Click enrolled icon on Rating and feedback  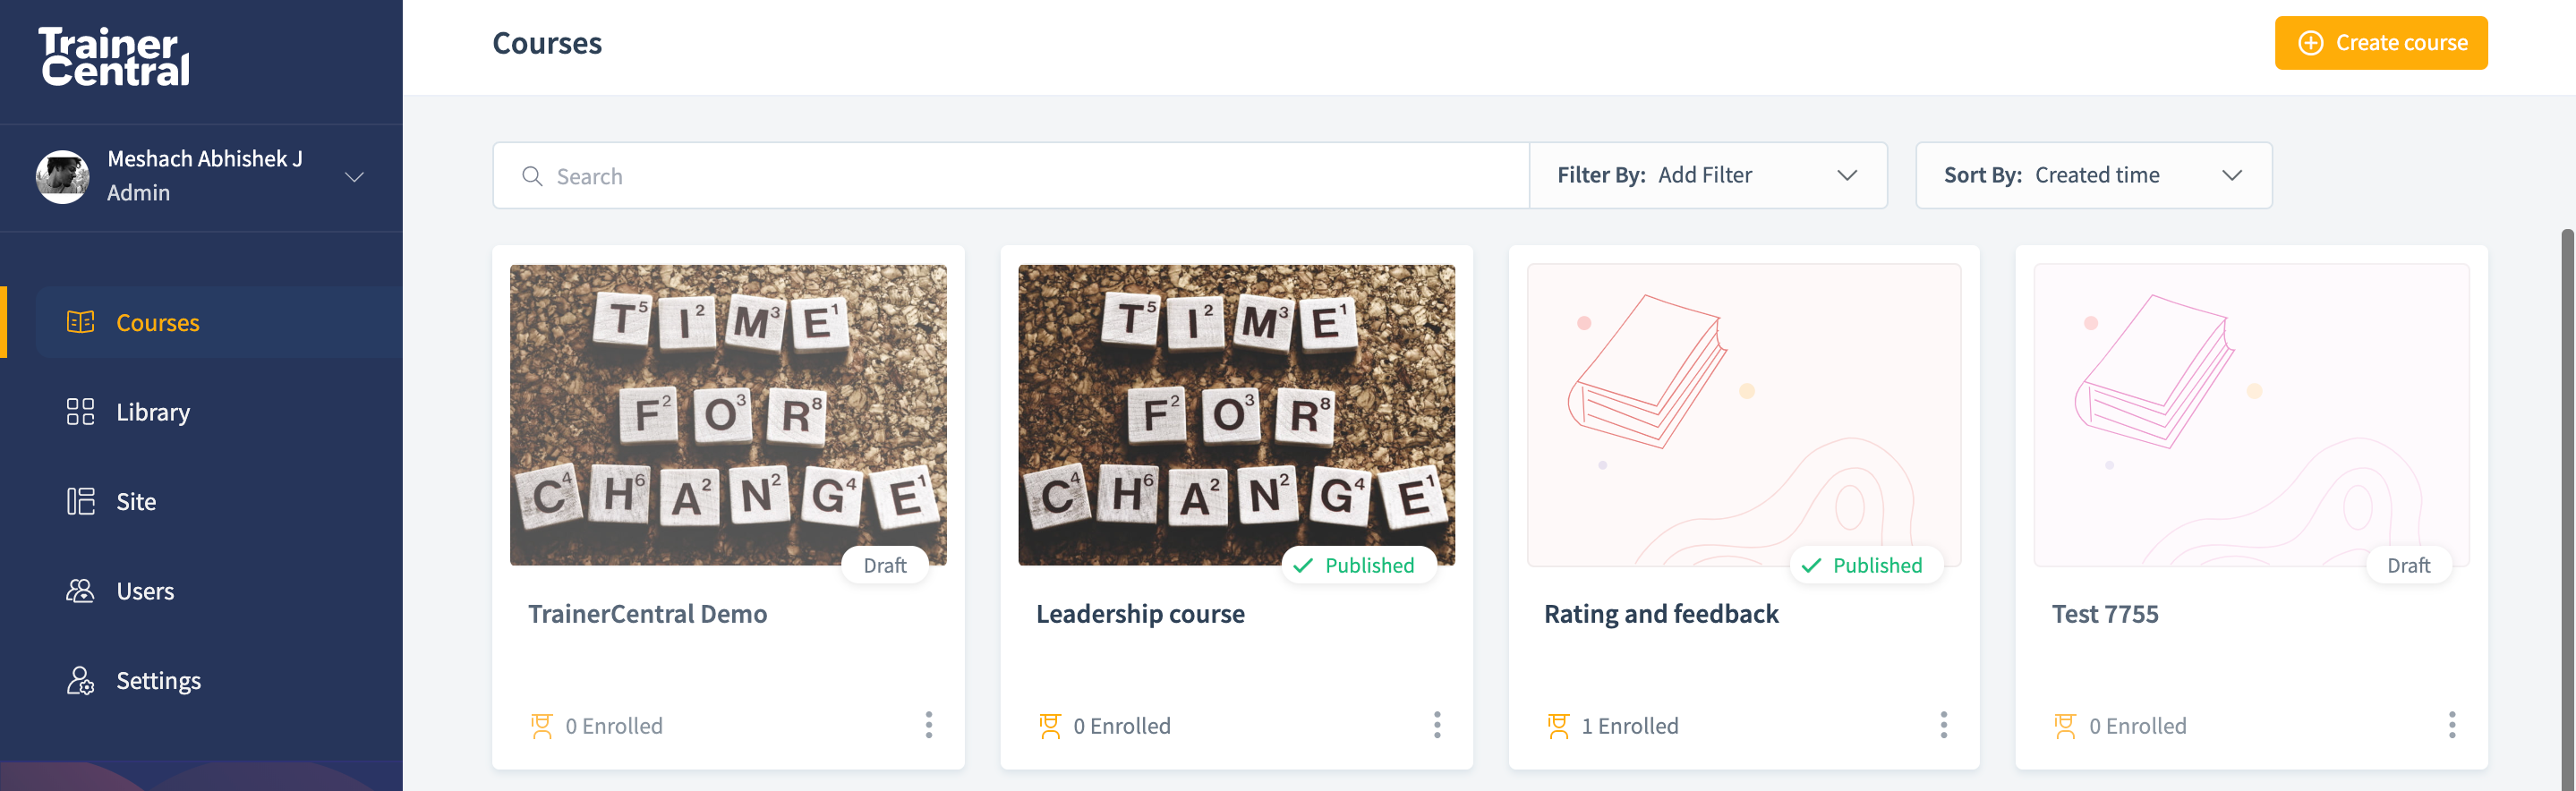[1558, 726]
